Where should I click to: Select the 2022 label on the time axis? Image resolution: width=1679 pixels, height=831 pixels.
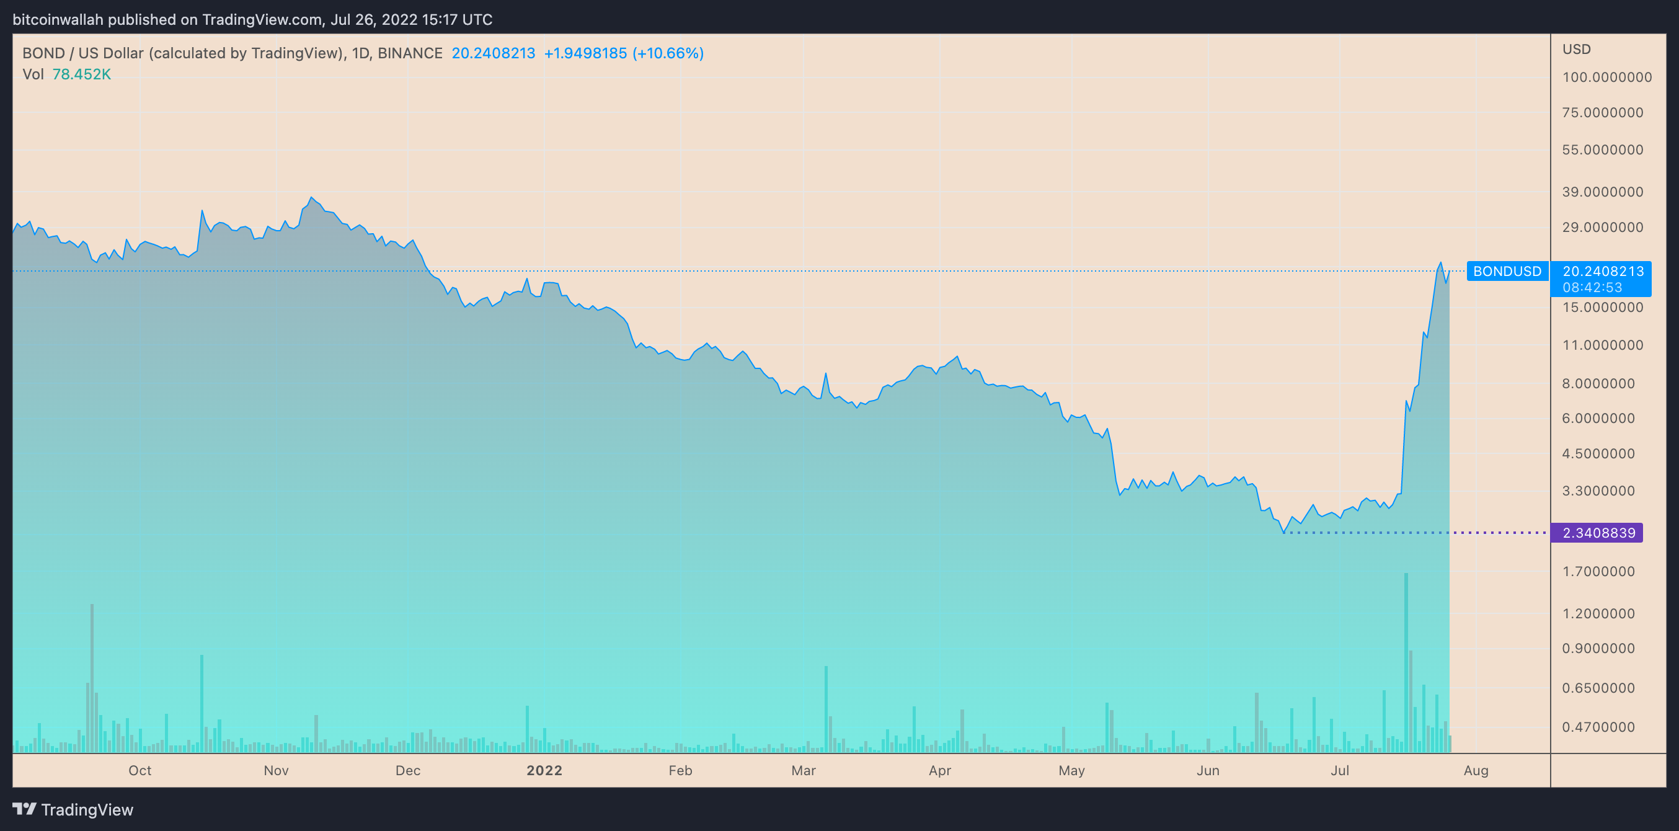click(545, 770)
